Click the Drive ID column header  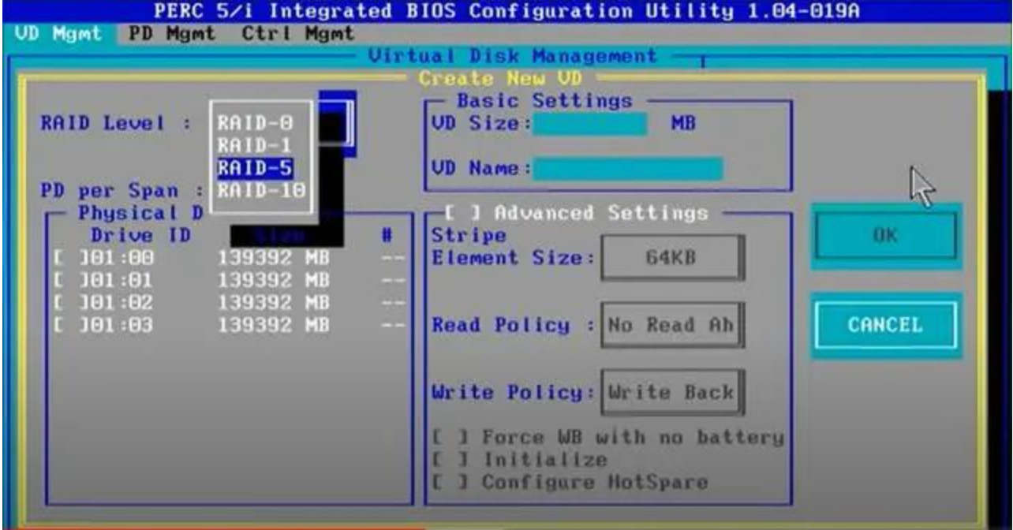[141, 235]
